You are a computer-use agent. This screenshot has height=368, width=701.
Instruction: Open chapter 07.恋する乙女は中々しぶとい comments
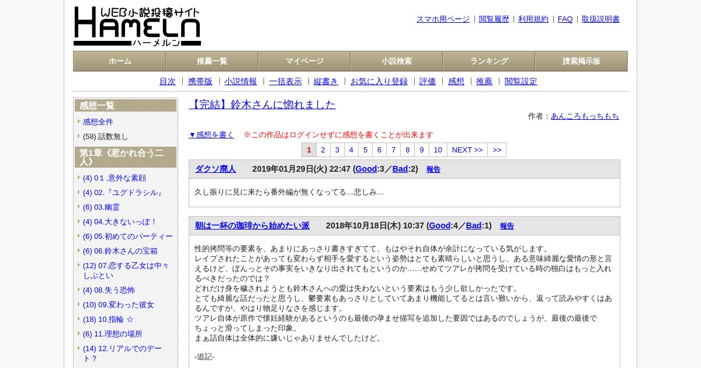pyautogui.click(x=126, y=270)
